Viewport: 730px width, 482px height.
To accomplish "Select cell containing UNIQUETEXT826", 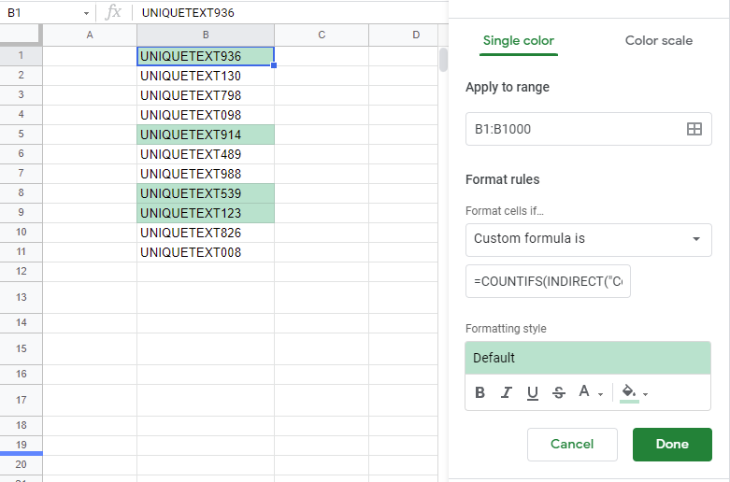I will pyautogui.click(x=206, y=233).
